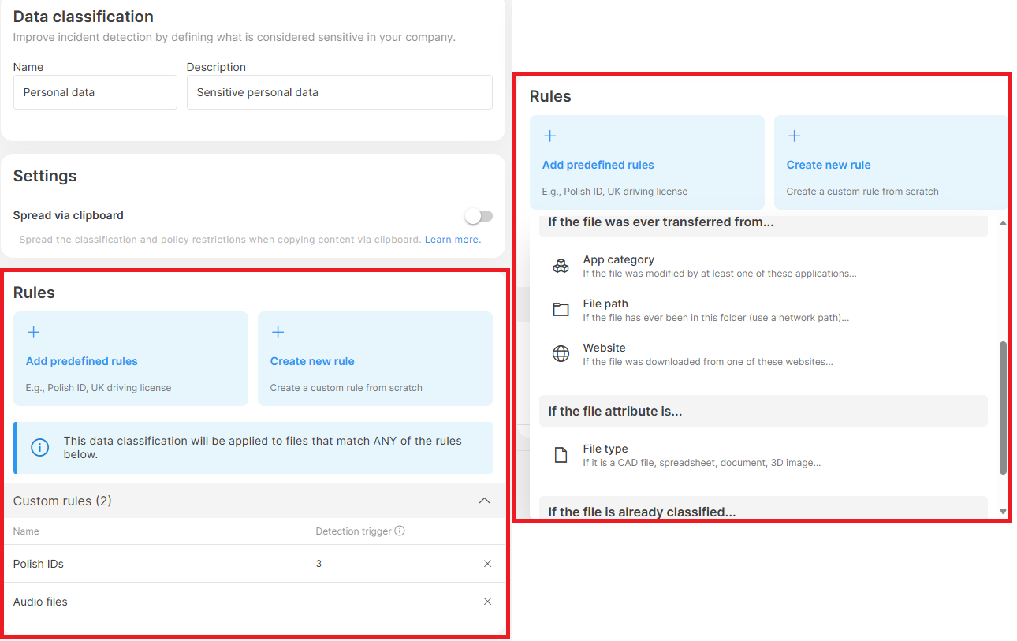Click the scrollbar down arrow in rule type list
The height and width of the screenshot is (641, 1017).
pyautogui.click(x=1003, y=512)
